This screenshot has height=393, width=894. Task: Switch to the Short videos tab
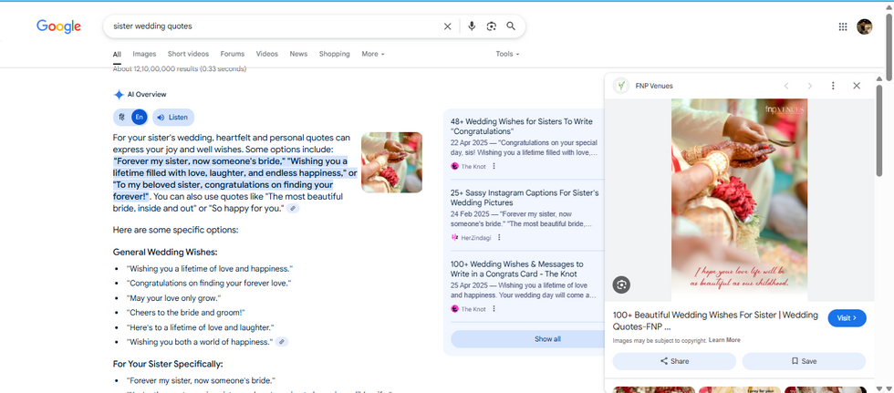click(x=188, y=54)
